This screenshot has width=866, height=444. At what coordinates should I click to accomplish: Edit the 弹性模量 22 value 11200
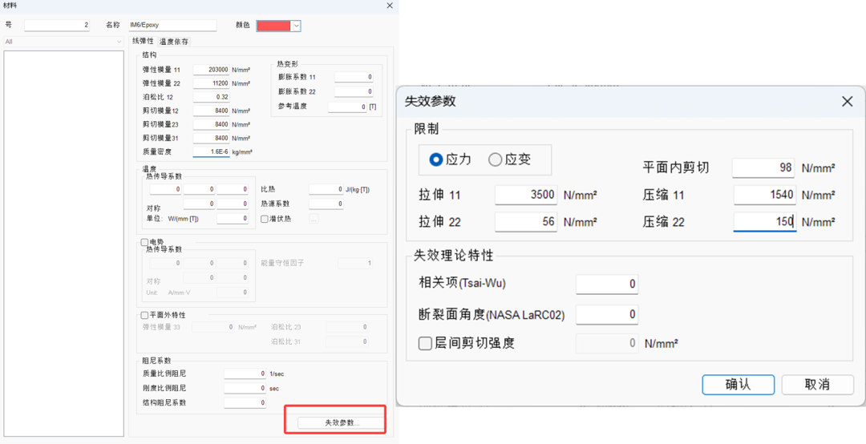211,83
